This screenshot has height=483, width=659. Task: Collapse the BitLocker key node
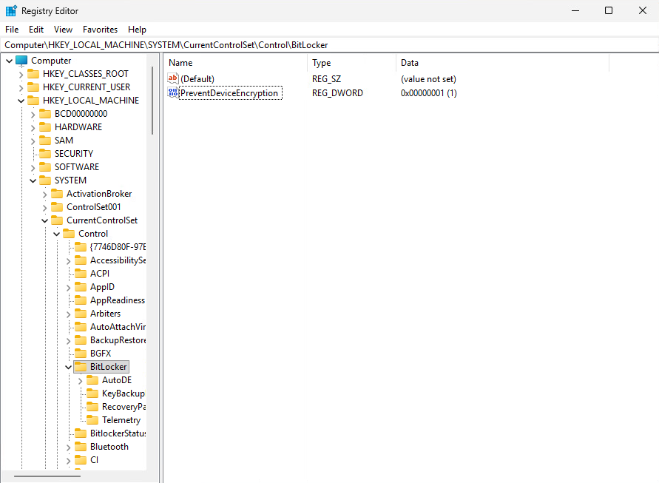68,367
